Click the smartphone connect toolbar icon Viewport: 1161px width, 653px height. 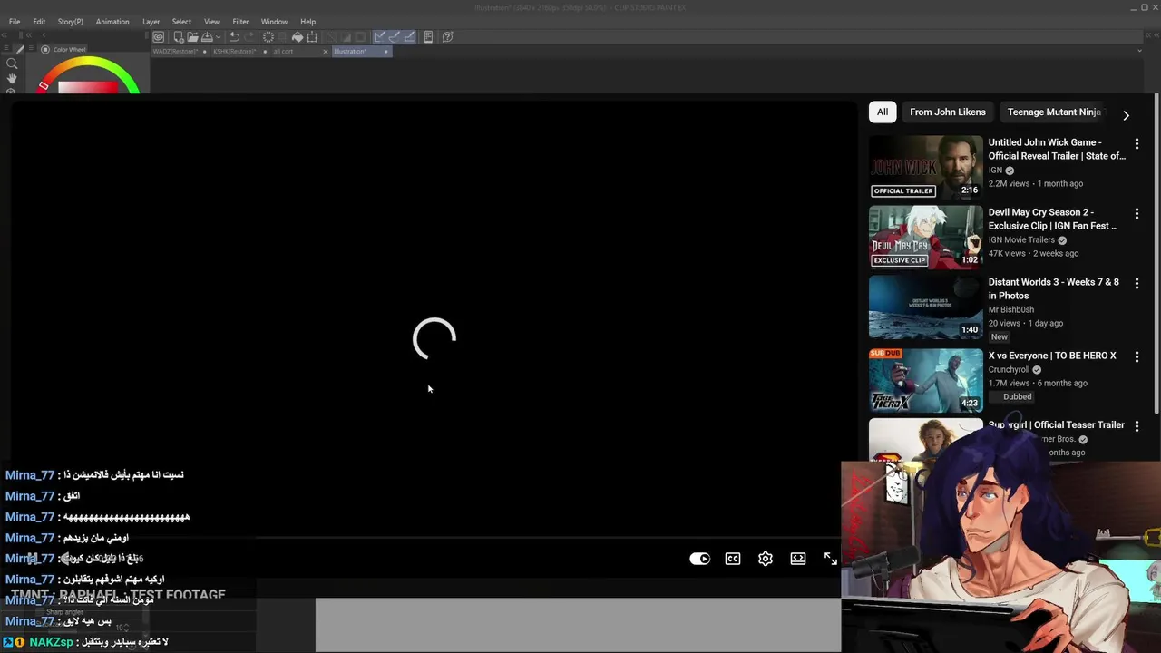pyautogui.click(x=428, y=37)
